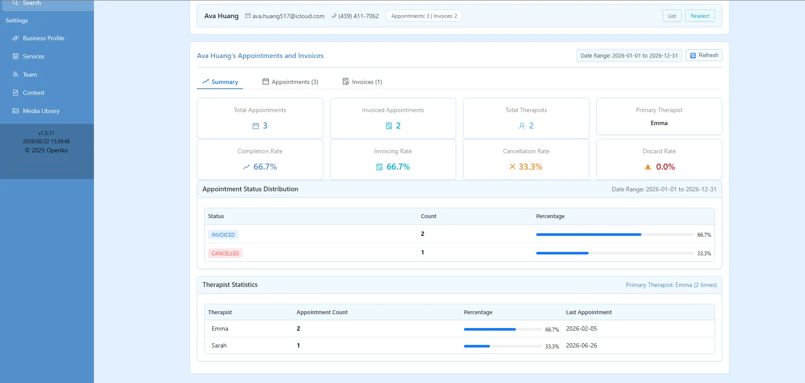
Task: Click the Appointments: 3 | Invoices: 2 badge
Action: point(424,16)
